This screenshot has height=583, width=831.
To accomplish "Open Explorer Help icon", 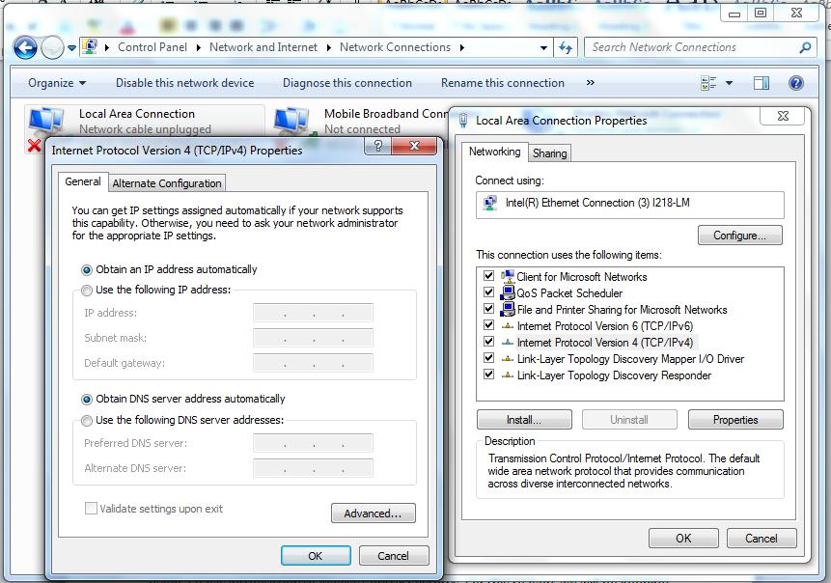I will pyautogui.click(x=796, y=83).
